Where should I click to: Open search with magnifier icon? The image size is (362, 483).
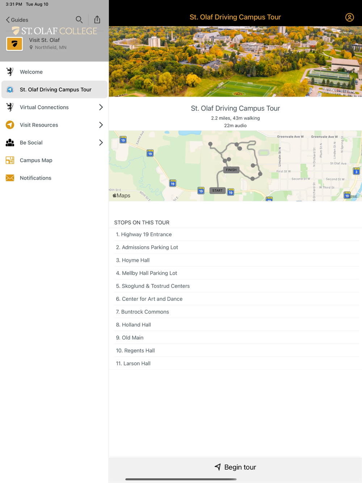(79, 20)
